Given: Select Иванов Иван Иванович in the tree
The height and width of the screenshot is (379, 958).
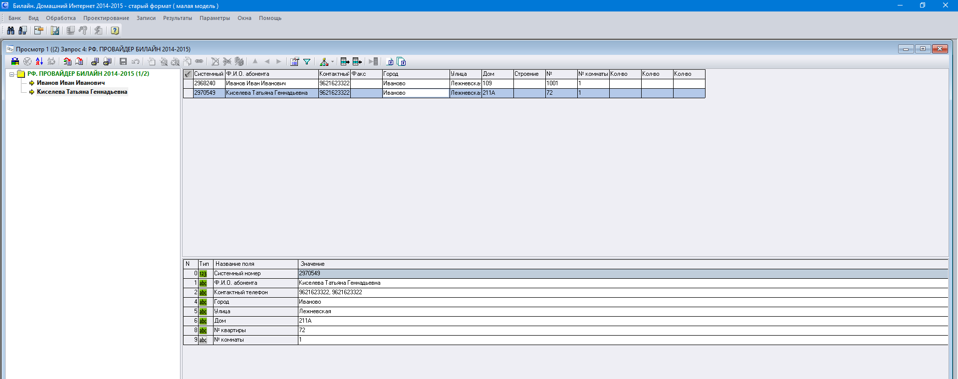Looking at the screenshot, I should click(x=70, y=83).
